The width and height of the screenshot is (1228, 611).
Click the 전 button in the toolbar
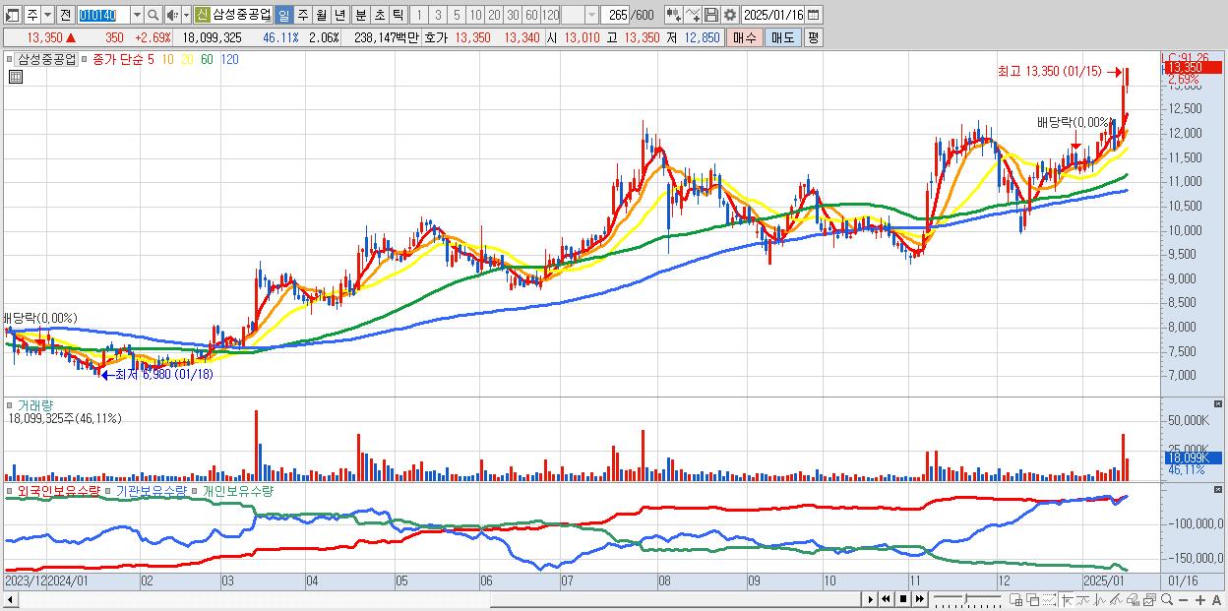coord(65,15)
